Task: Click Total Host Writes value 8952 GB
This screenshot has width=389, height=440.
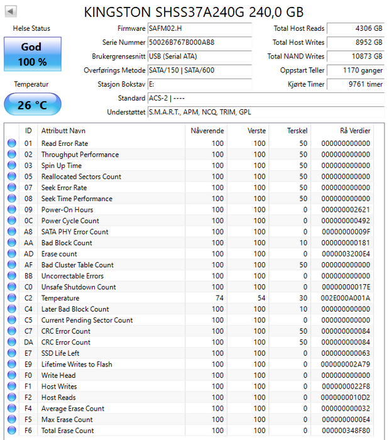Action: tap(356, 42)
